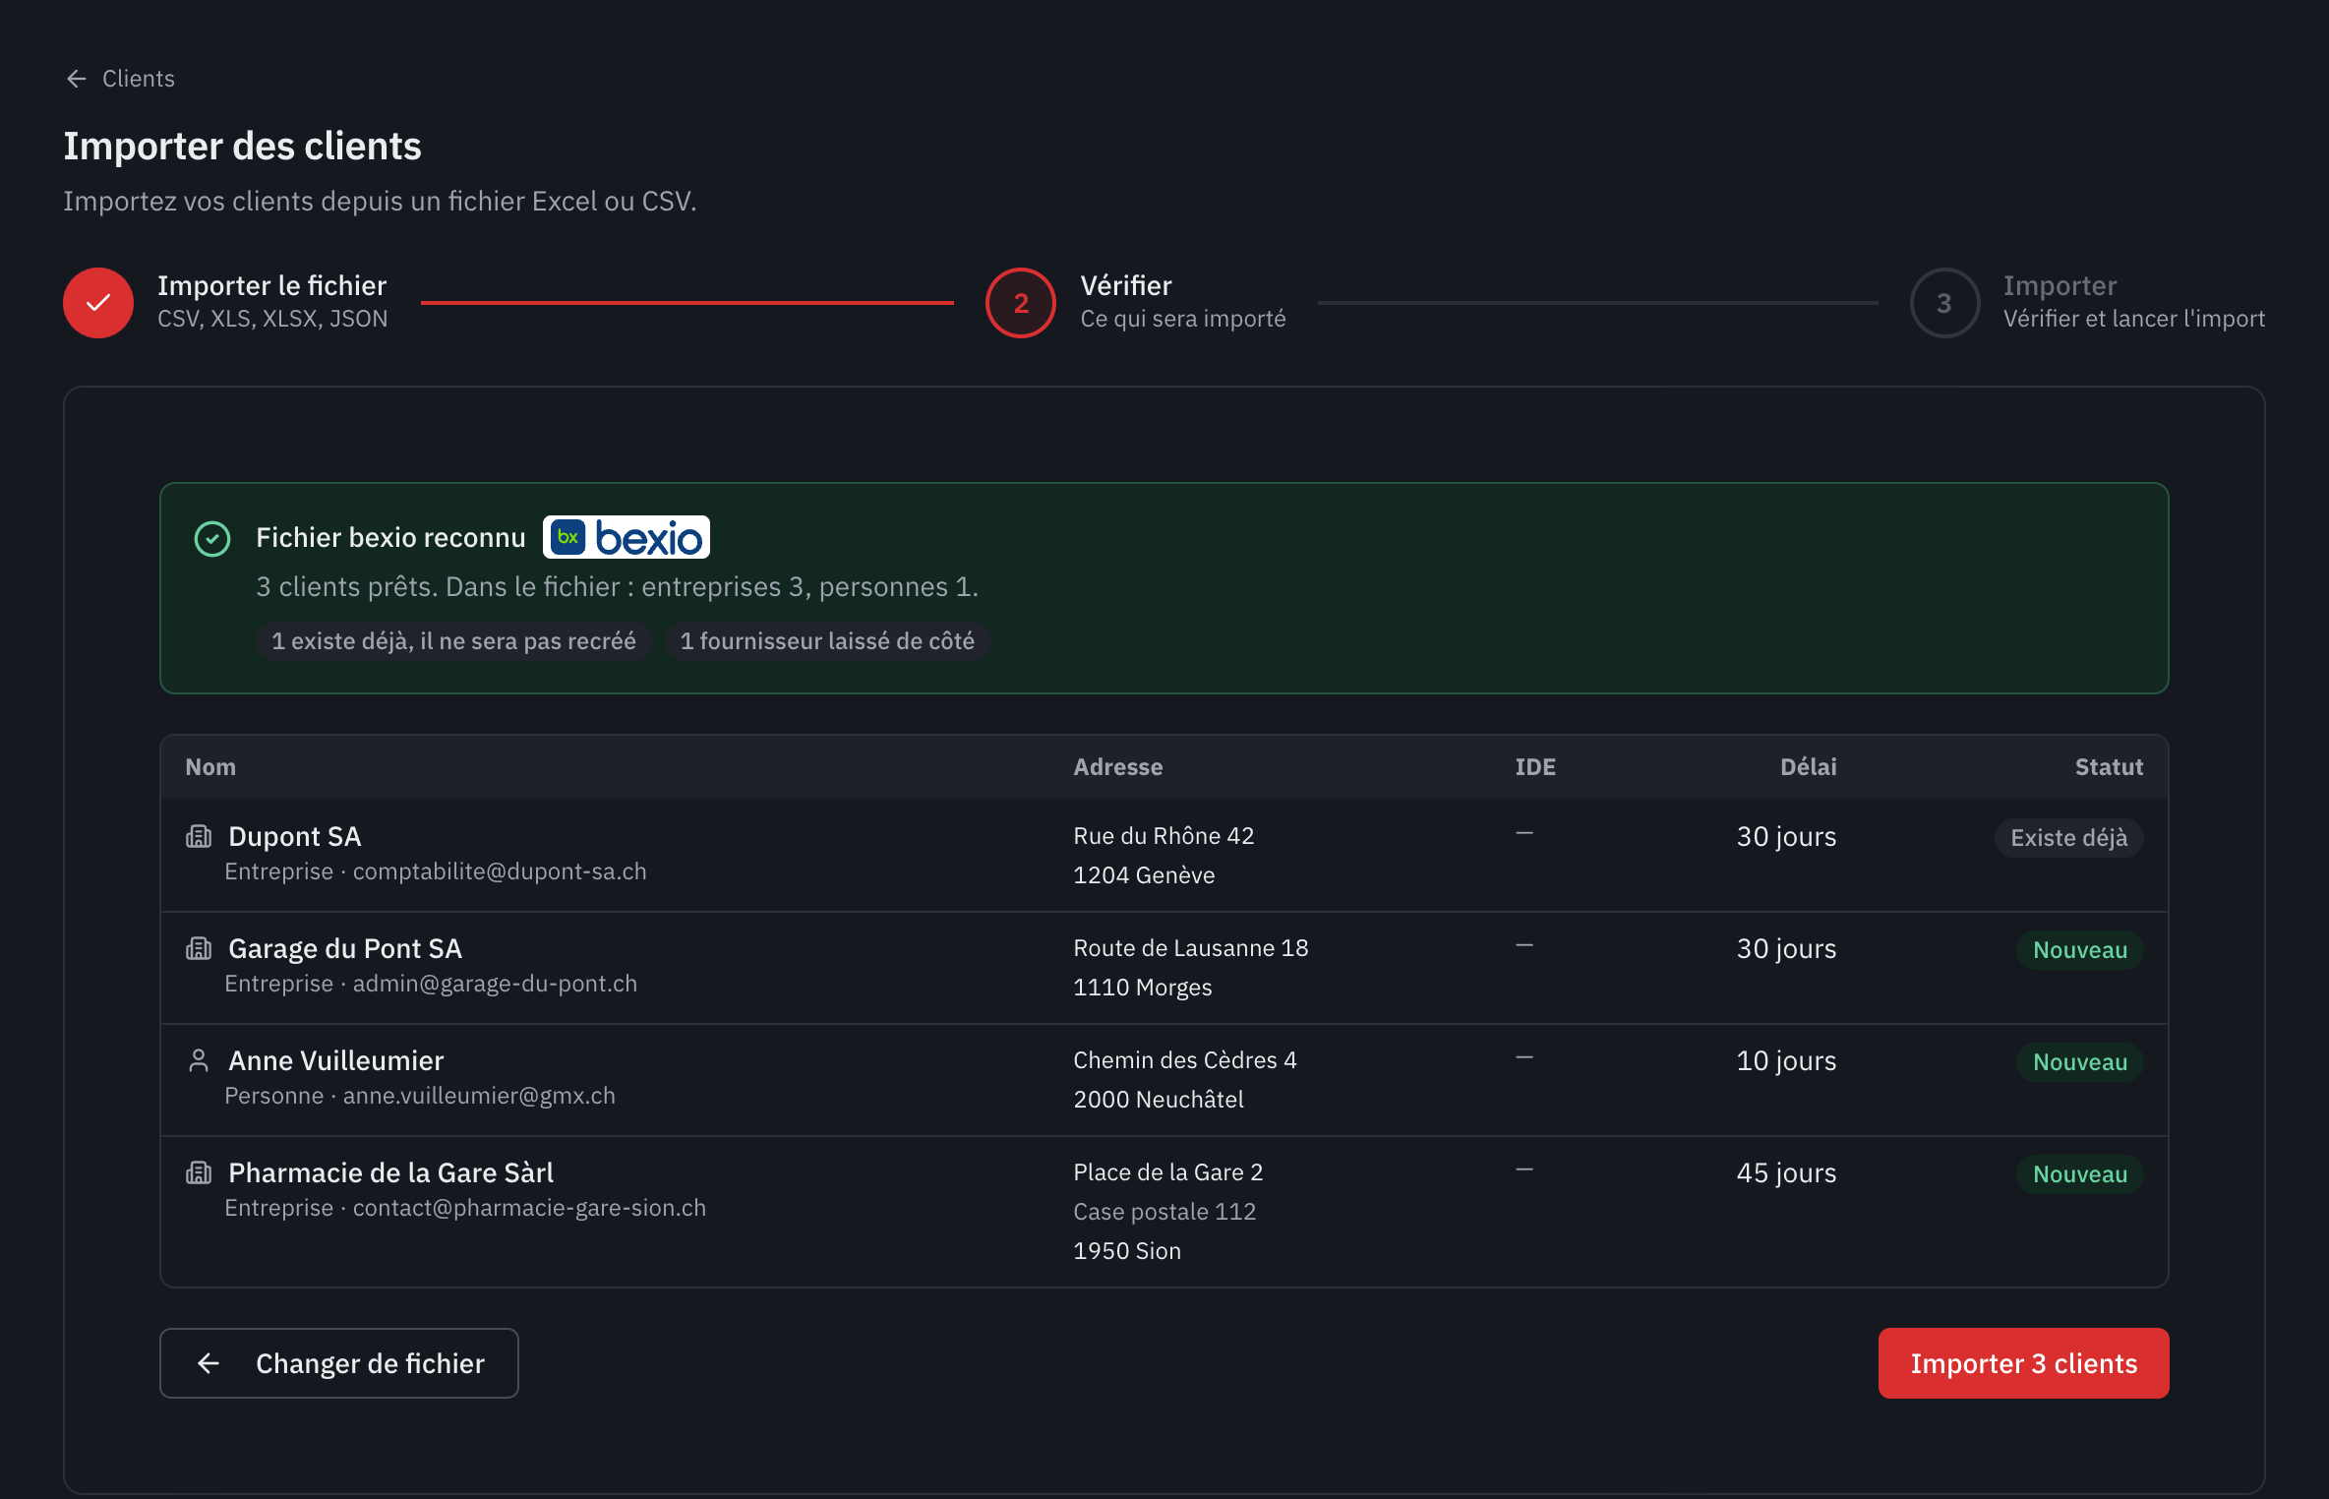Viewport: 2329px width, 1499px height.
Task: Click the green success check icon
Action: point(212,539)
